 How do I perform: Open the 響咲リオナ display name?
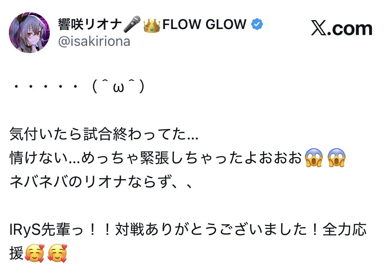pyautogui.click(x=90, y=24)
